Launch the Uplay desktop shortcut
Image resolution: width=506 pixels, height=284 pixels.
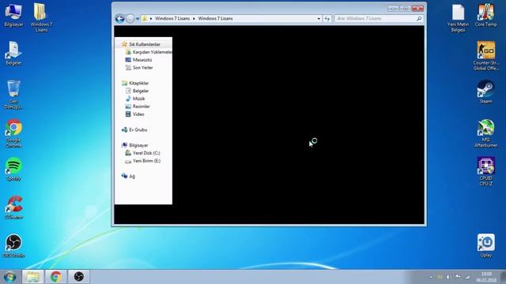tap(485, 245)
